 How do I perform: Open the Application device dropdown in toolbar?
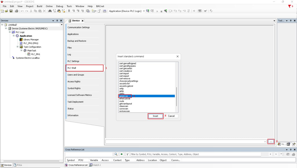pyautogui.click(x=144, y=11)
